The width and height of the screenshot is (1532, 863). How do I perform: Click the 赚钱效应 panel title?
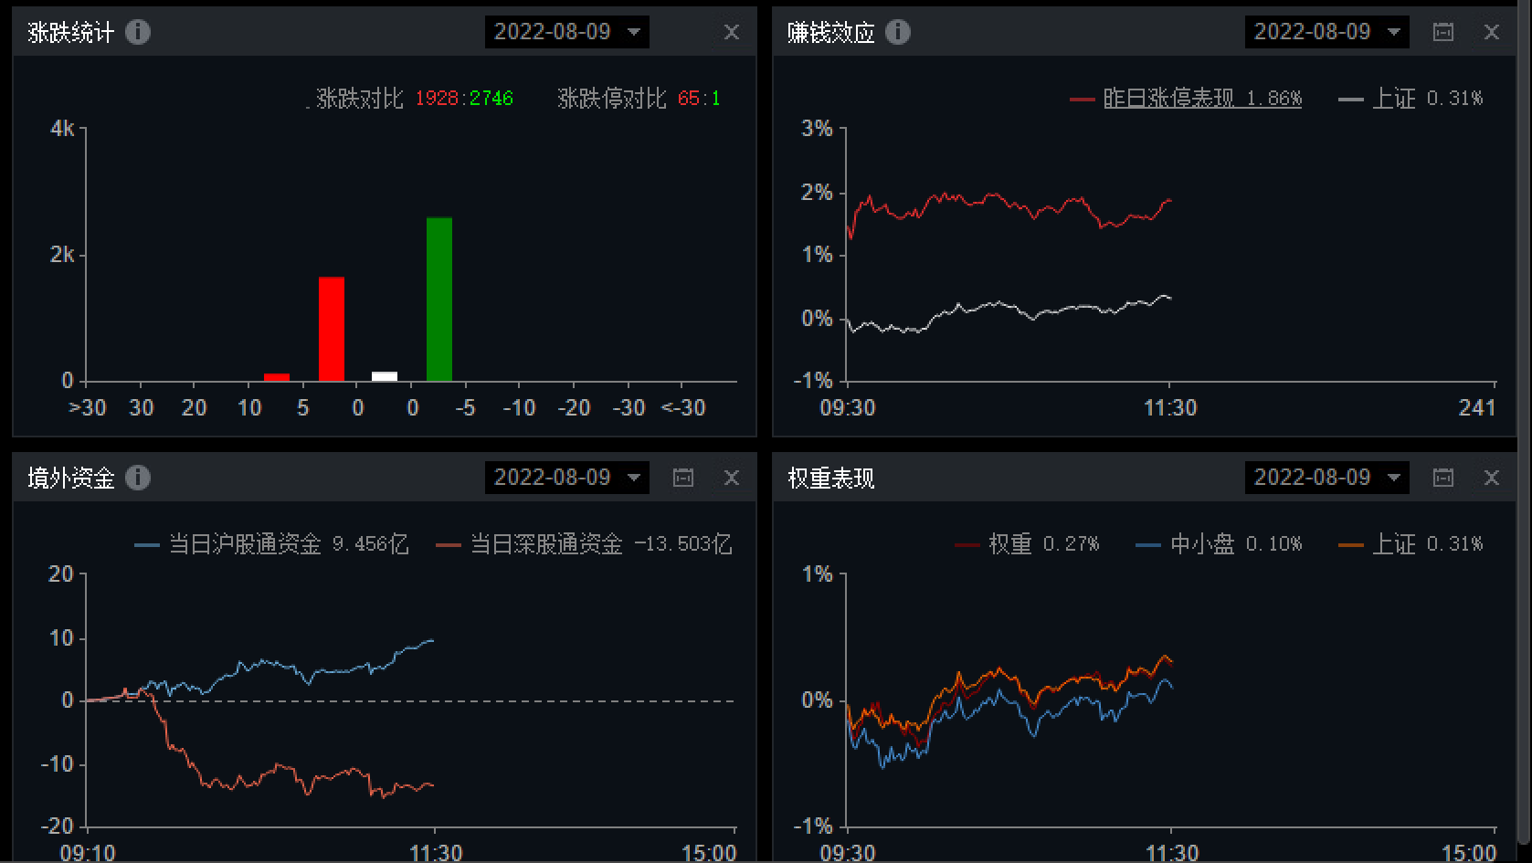pos(830,33)
